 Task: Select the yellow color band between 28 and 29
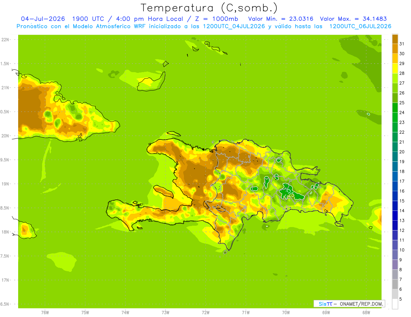coord(395,68)
